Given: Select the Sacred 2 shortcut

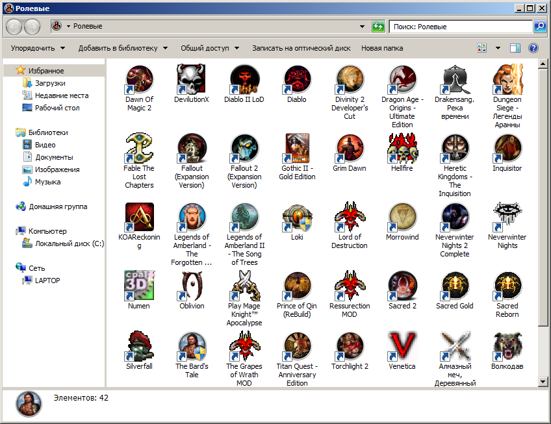Looking at the screenshot, I should tap(402, 286).
